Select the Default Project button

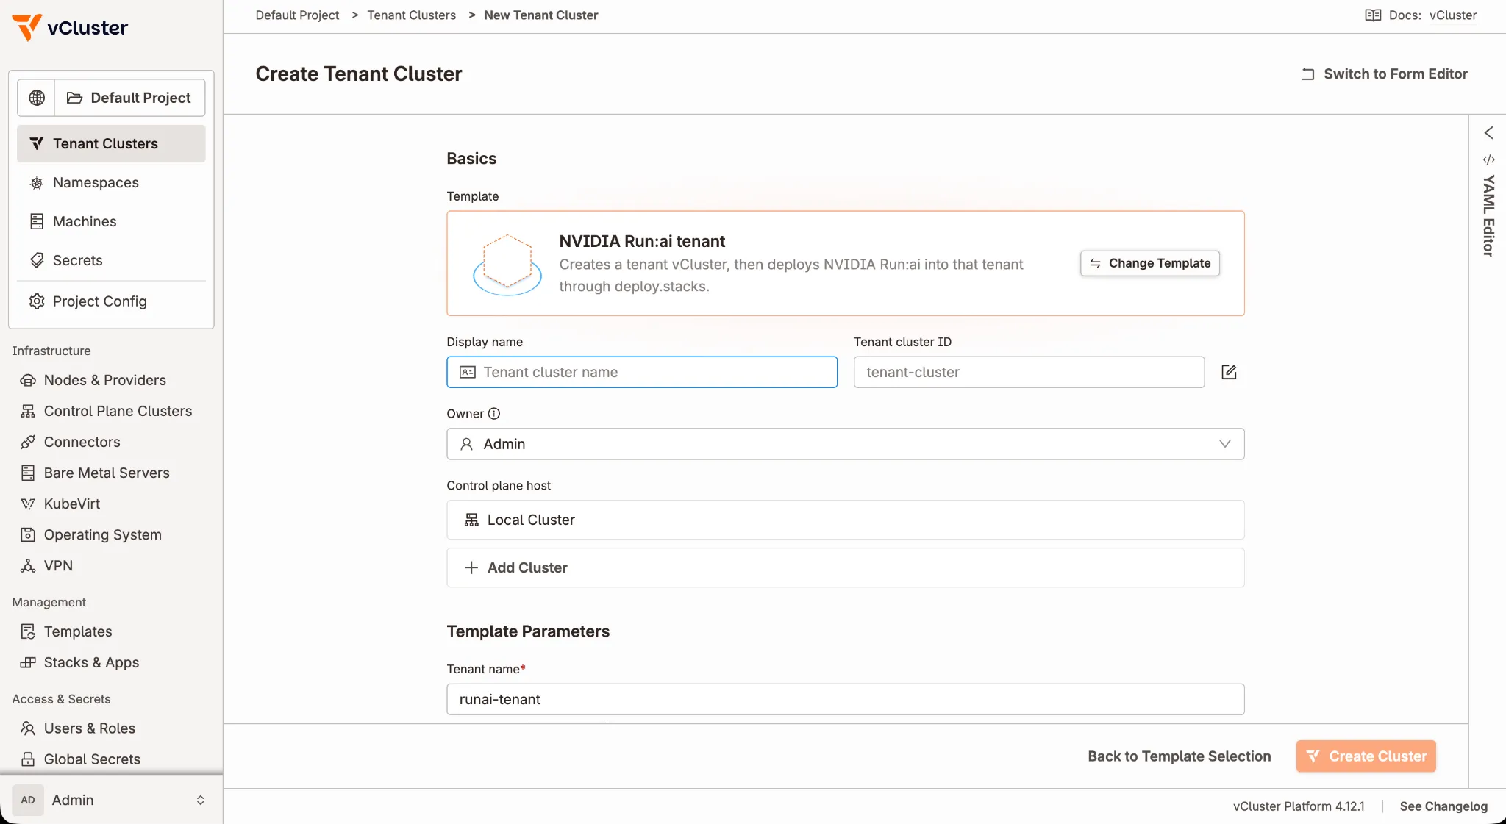point(129,98)
